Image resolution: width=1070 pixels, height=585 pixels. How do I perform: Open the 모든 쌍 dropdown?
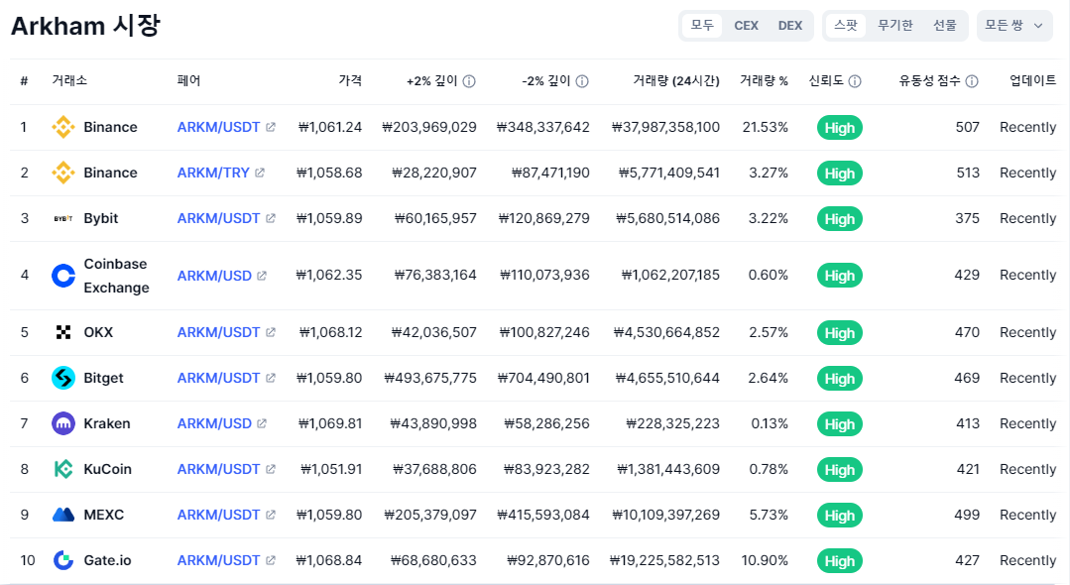pyautogui.click(x=1014, y=25)
